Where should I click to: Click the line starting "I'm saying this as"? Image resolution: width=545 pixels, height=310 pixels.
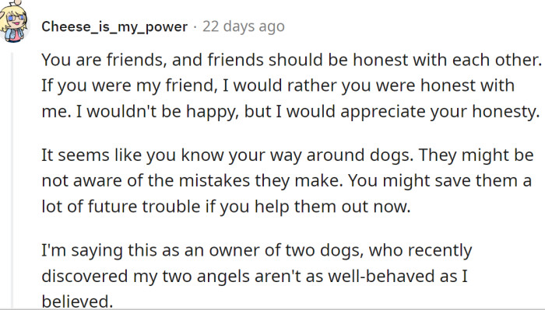click(257, 250)
